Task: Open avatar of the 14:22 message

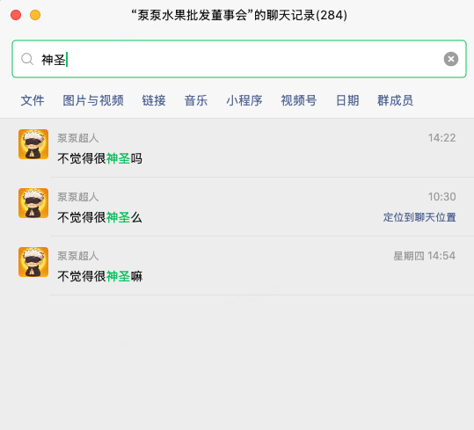Action: pos(33,144)
